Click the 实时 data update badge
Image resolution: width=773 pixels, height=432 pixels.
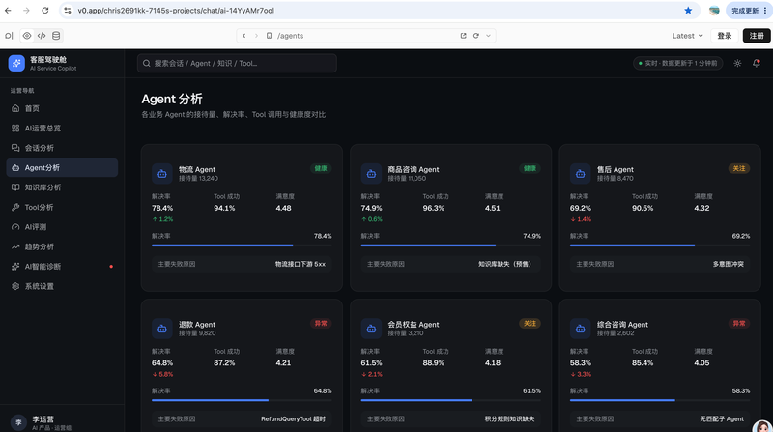[678, 63]
